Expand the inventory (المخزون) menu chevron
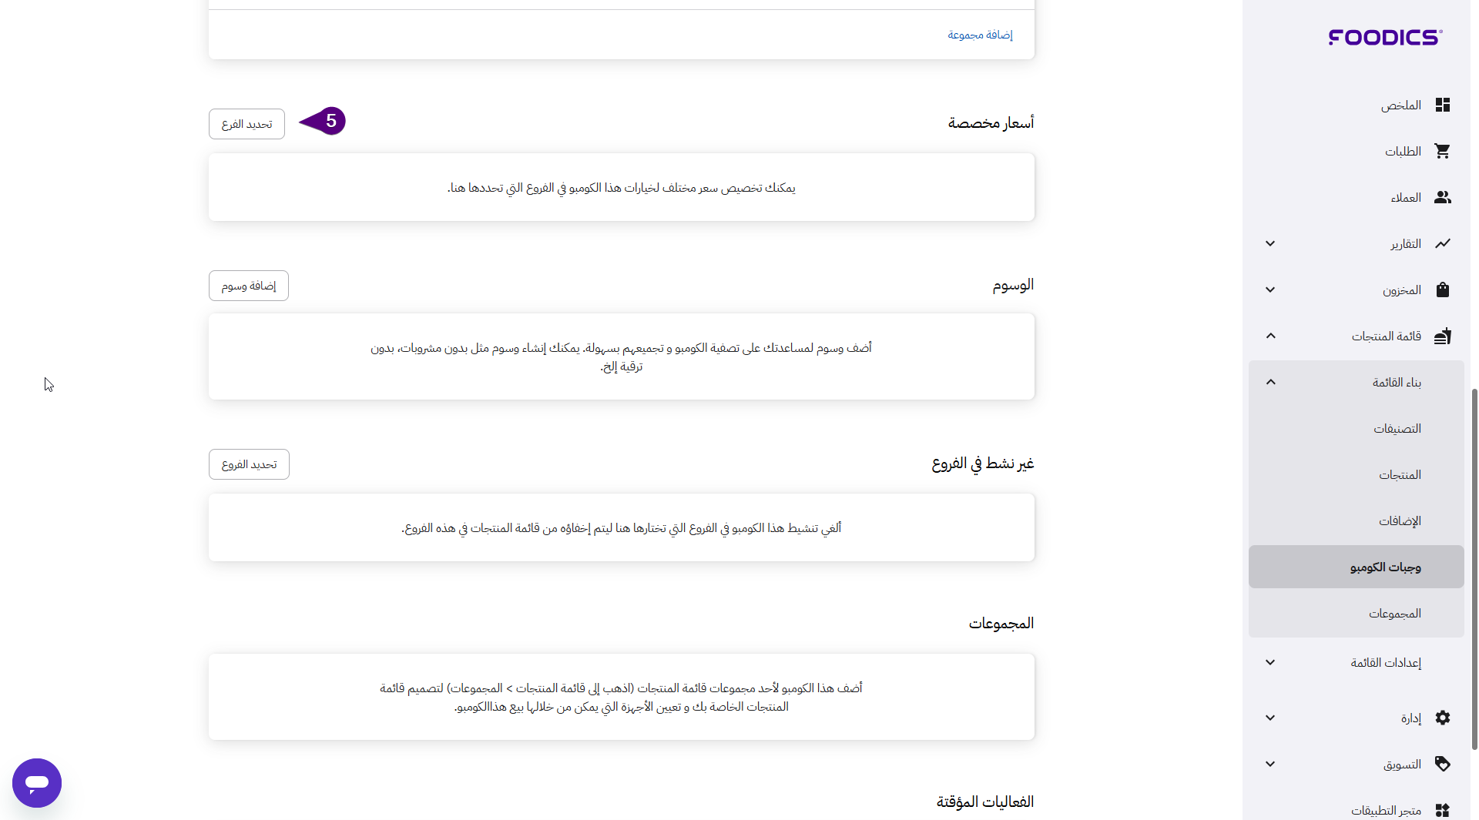Image resolution: width=1479 pixels, height=820 pixels. pos(1270,290)
